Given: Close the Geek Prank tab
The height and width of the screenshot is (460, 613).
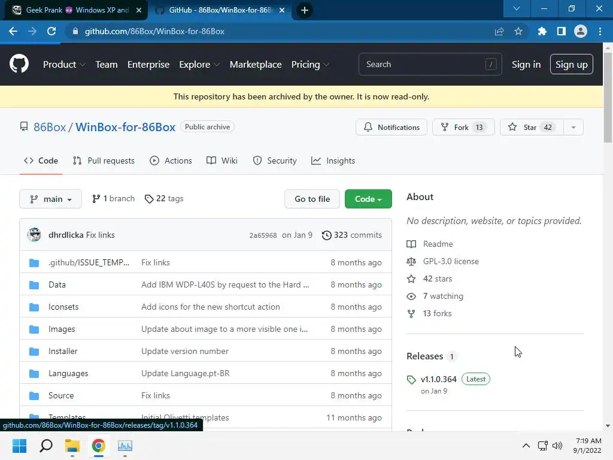Looking at the screenshot, I should tap(139, 10).
